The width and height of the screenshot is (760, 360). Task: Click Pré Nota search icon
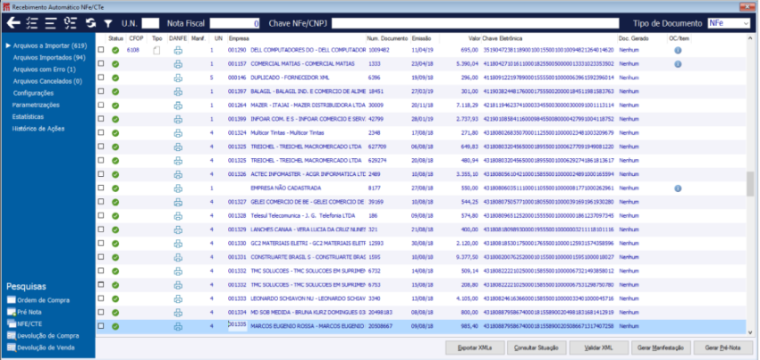coord(11,312)
